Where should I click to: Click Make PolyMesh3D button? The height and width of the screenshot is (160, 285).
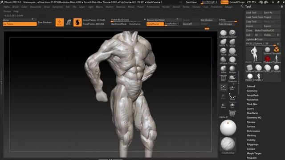(x=267, y=31)
